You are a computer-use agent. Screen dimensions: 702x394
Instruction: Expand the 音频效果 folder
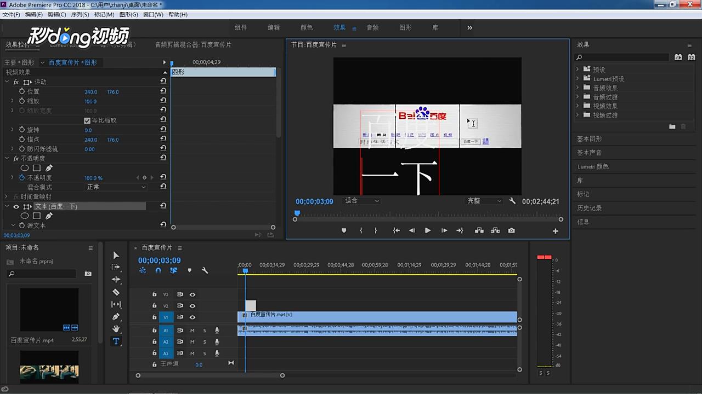tap(578, 88)
